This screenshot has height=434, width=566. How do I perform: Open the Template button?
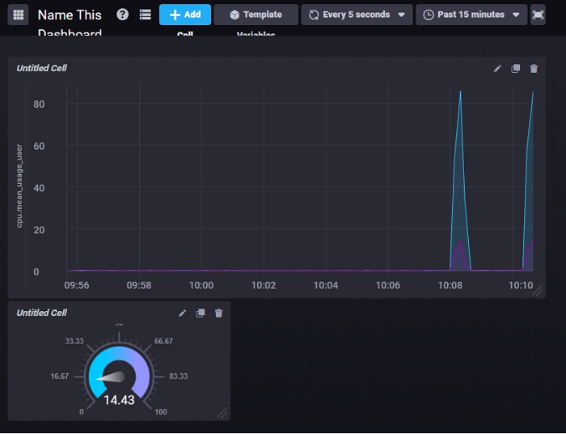tap(256, 15)
